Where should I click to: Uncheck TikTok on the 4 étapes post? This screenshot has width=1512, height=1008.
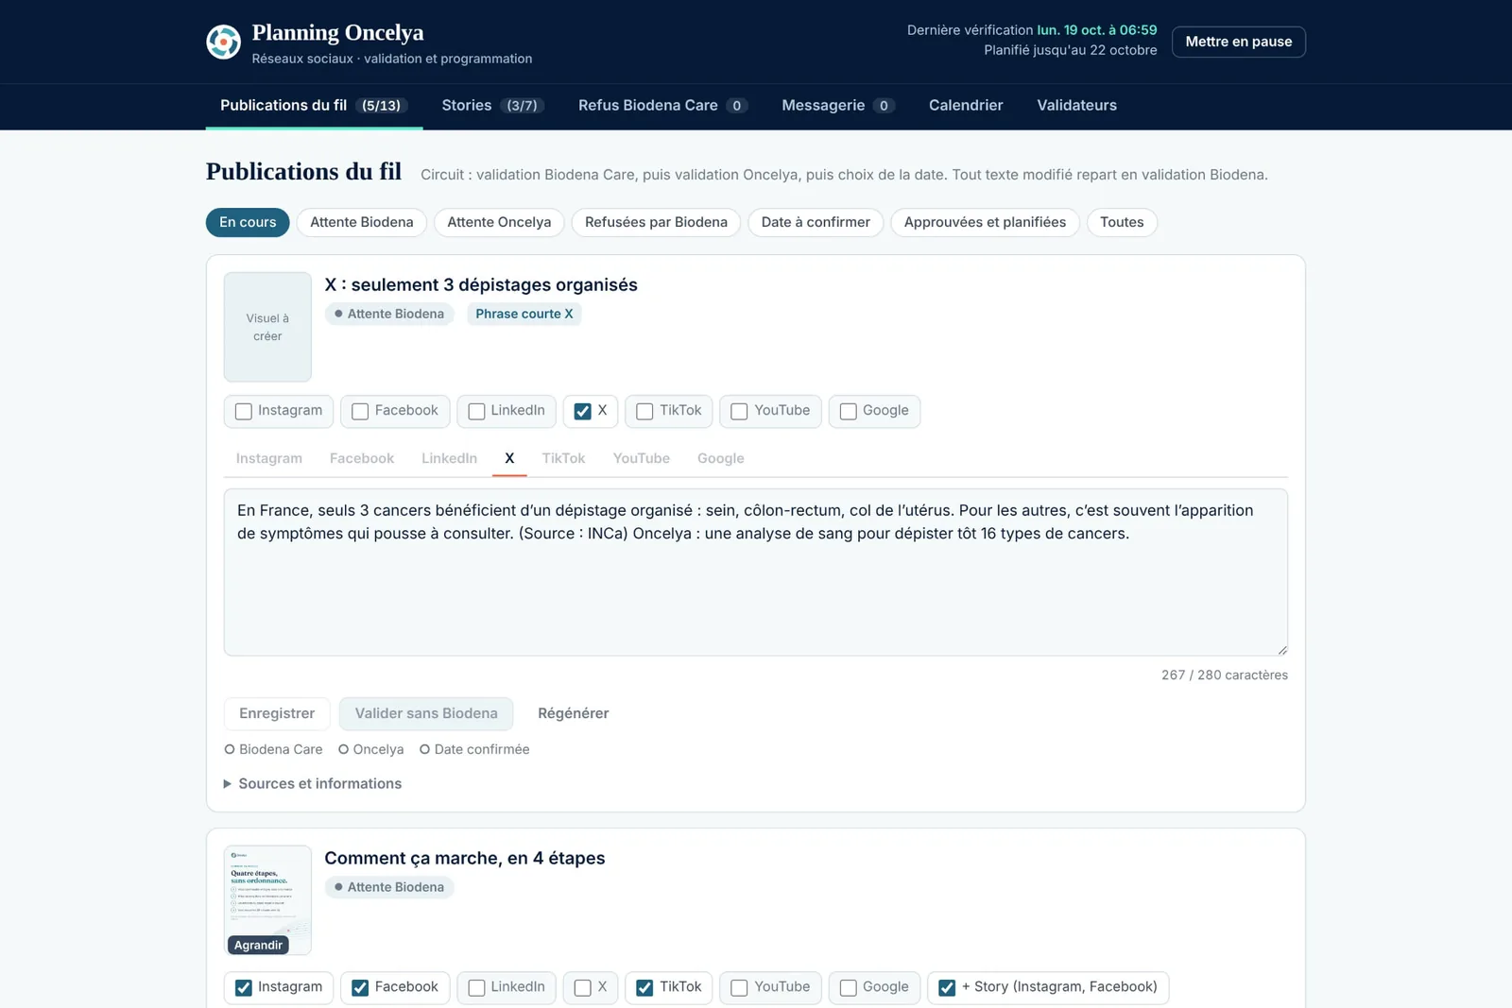(x=644, y=987)
